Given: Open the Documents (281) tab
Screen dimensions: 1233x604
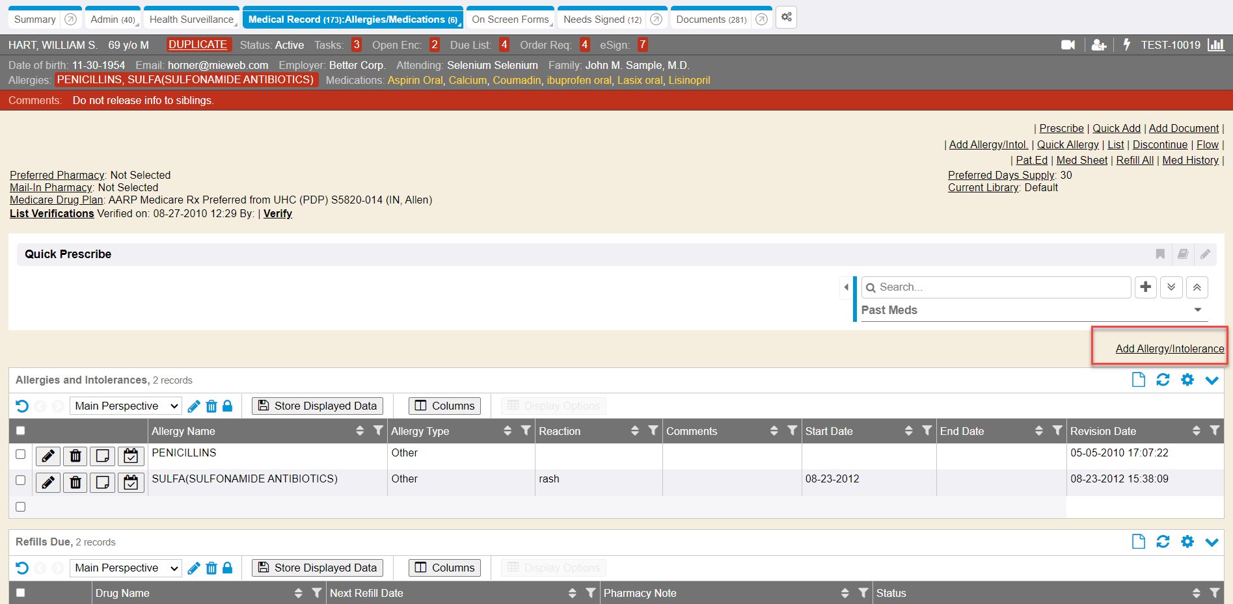Looking at the screenshot, I should point(711,20).
